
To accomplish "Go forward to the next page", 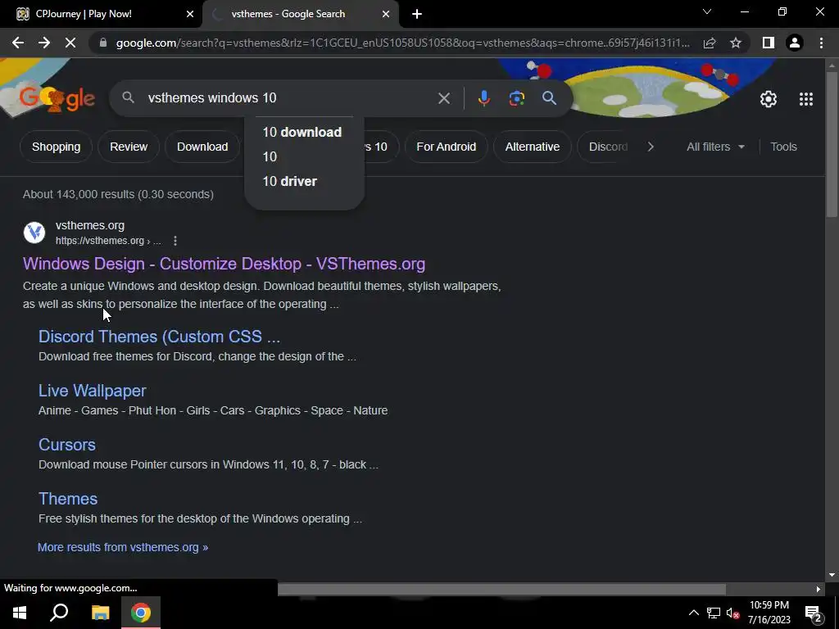I will click(x=44, y=43).
